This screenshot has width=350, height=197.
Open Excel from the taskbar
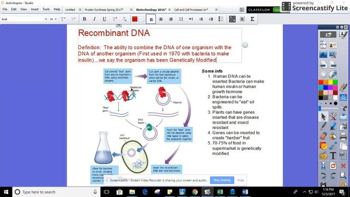click(220, 192)
